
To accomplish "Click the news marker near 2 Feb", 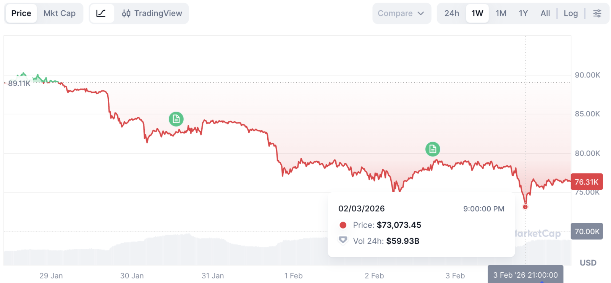I will point(433,149).
